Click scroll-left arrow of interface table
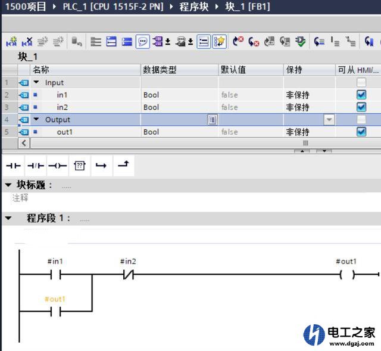Screen dimensions: 381x351 24,143
